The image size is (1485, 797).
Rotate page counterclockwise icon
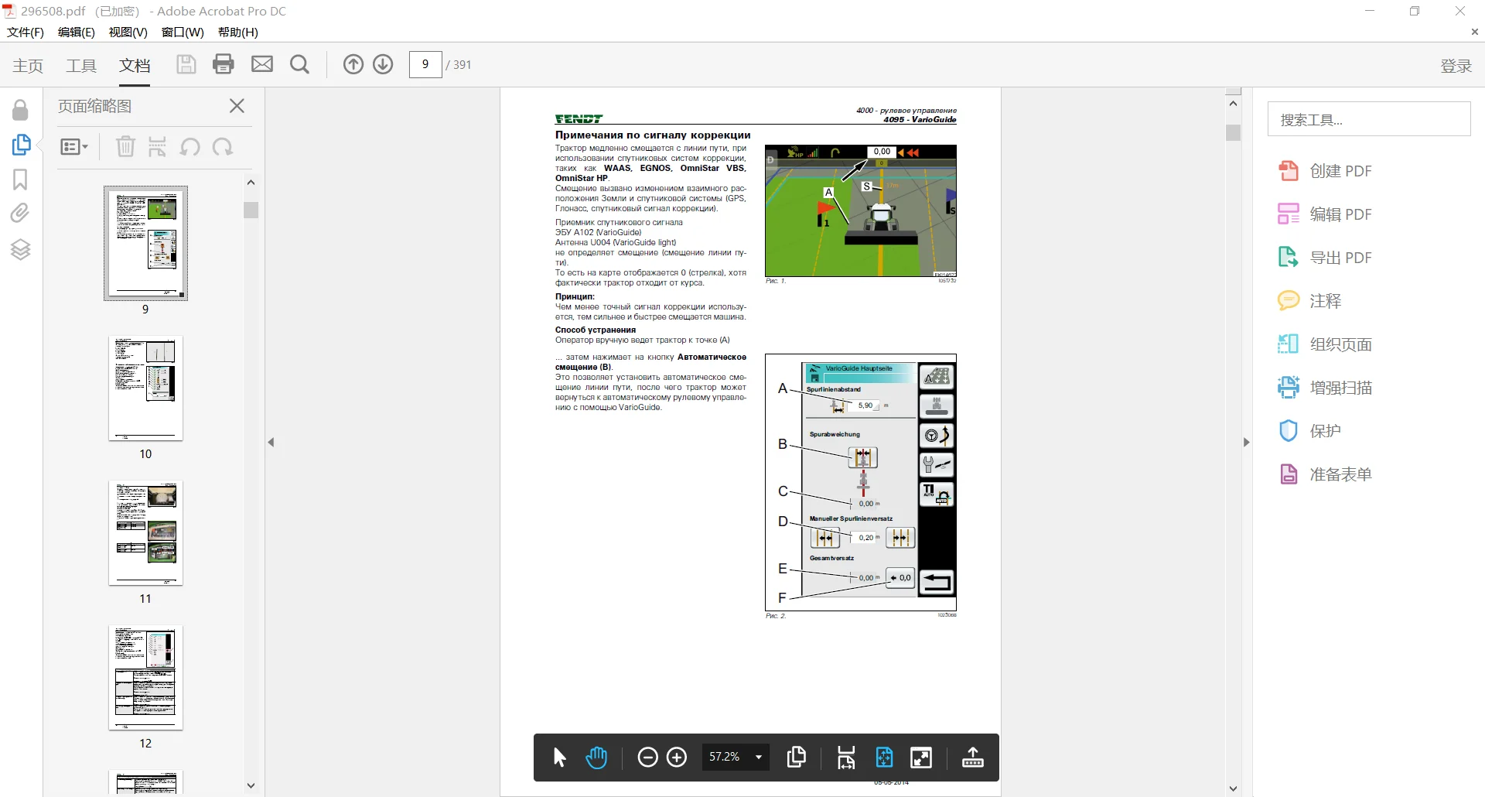[x=190, y=146]
